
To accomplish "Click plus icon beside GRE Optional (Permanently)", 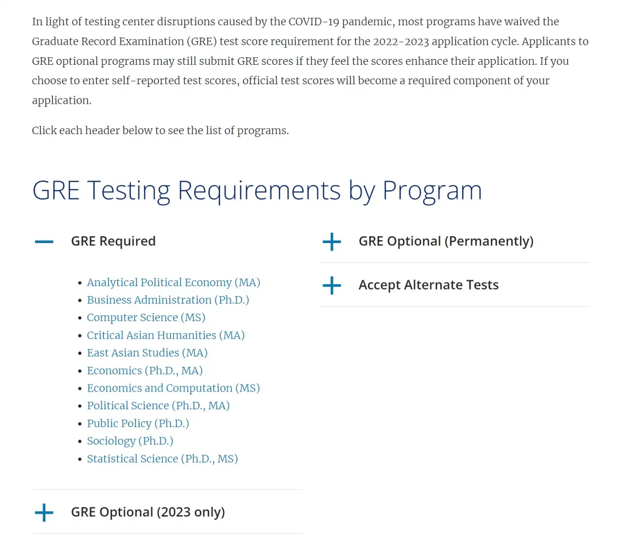I will coord(332,242).
